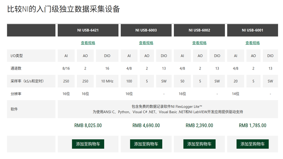Select the NI USB-6002 column header
This screenshot has width=283, height=159.
coord(199,30)
